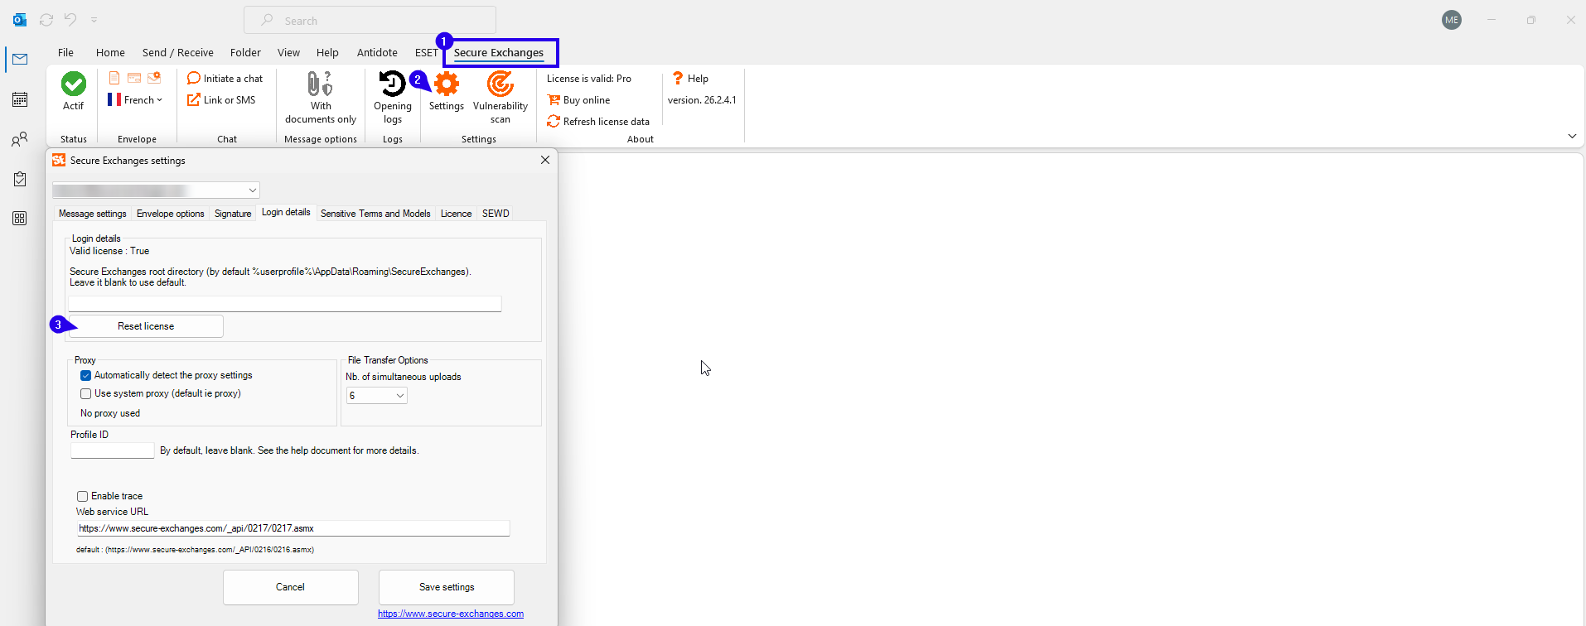Screen dimensions: 1586x626
Task: Click the orange document icon in Envelope group
Action: [x=114, y=78]
